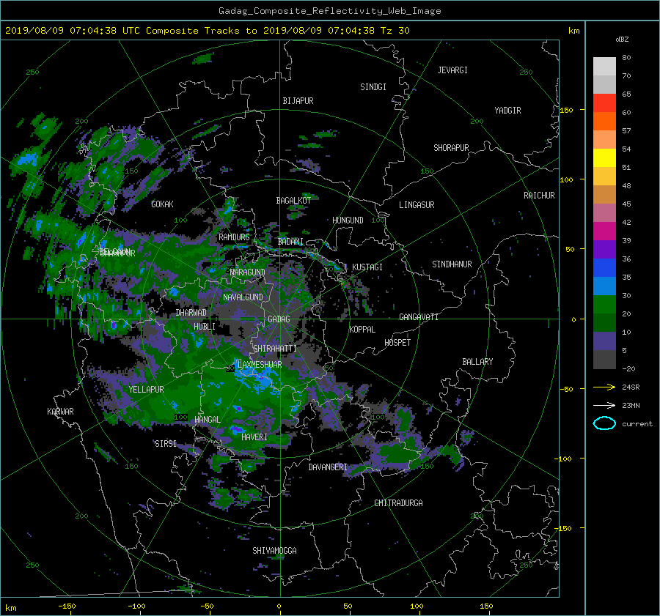Click the LINGASUR city label
The width and height of the screenshot is (660, 616).
tap(417, 205)
